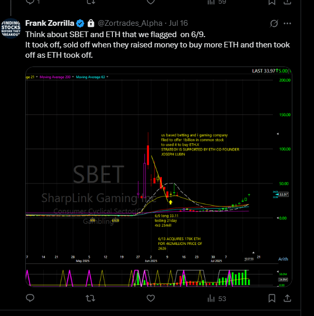Share the SBET chart post
This screenshot has height=316, width=314.
tap(287, 298)
